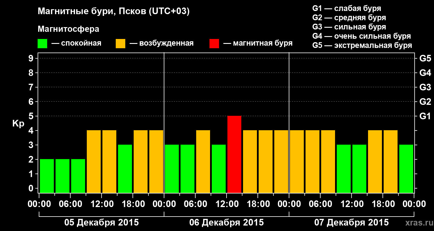434x231 pixels.
Task: Select 05 Декабря 15:00–18:00 green bar
Action: pos(125,169)
